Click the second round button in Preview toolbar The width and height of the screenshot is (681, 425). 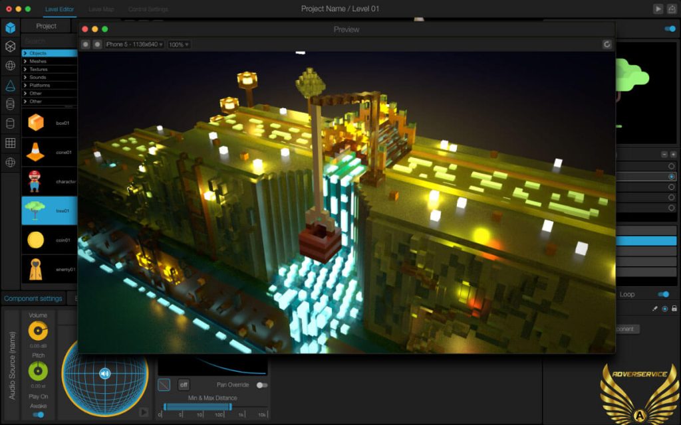[97, 44]
